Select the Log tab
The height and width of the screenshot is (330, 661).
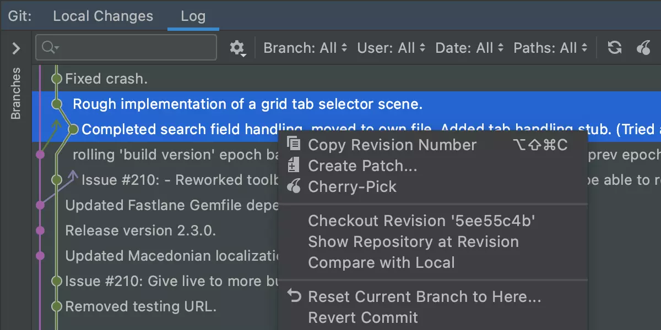[193, 16]
